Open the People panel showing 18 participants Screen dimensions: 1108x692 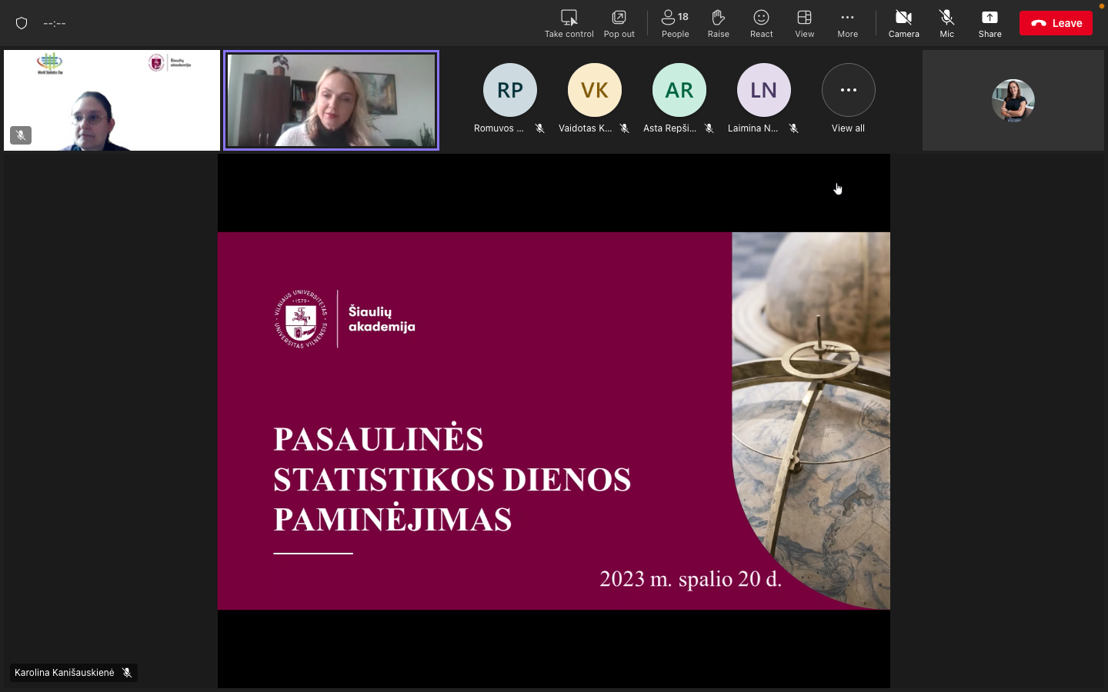click(x=675, y=23)
